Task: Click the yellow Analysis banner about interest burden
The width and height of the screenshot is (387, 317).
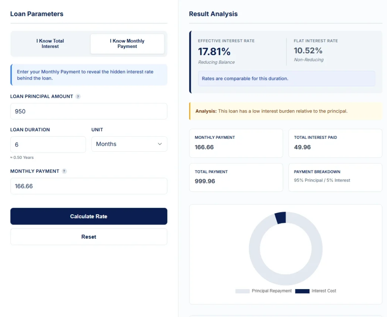Action: point(286,111)
